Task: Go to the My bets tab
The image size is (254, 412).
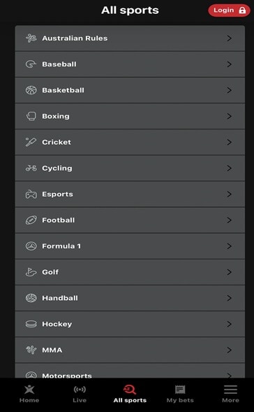Action: [x=180, y=394]
